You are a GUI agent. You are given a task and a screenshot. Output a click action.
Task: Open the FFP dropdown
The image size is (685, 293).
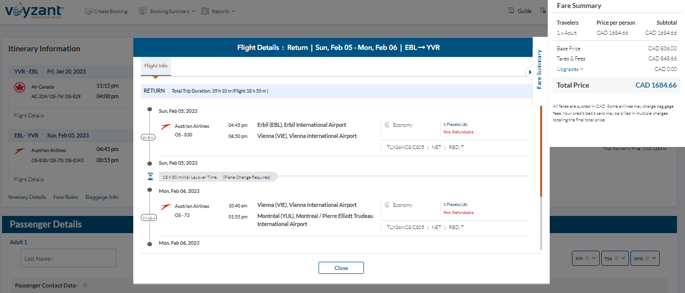click(x=586, y=259)
